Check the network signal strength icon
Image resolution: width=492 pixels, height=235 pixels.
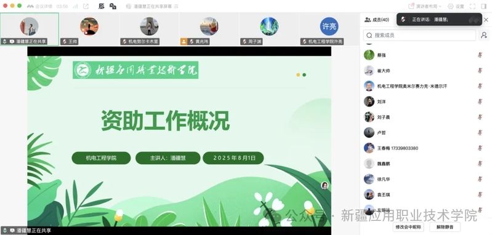click(x=75, y=6)
